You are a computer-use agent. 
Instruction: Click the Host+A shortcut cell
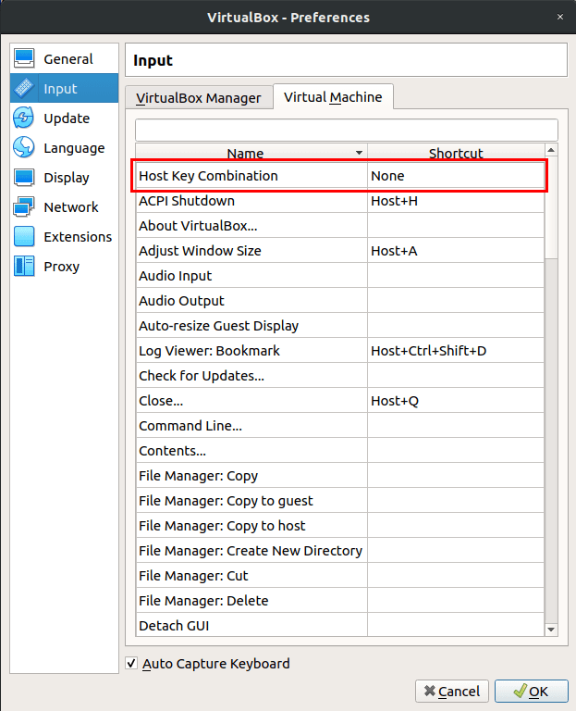[456, 250]
